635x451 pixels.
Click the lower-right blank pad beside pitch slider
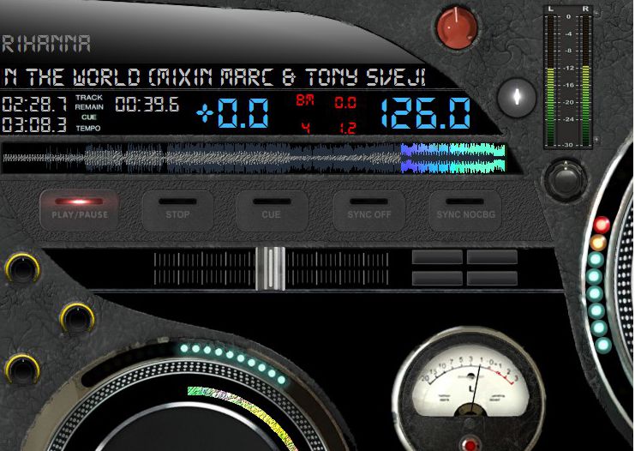[x=492, y=279]
